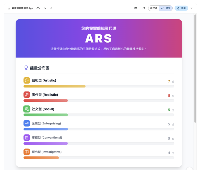Click the Artistic yellow progress bar
Viewport: 200px width, 170px height.
coord(54,86)
